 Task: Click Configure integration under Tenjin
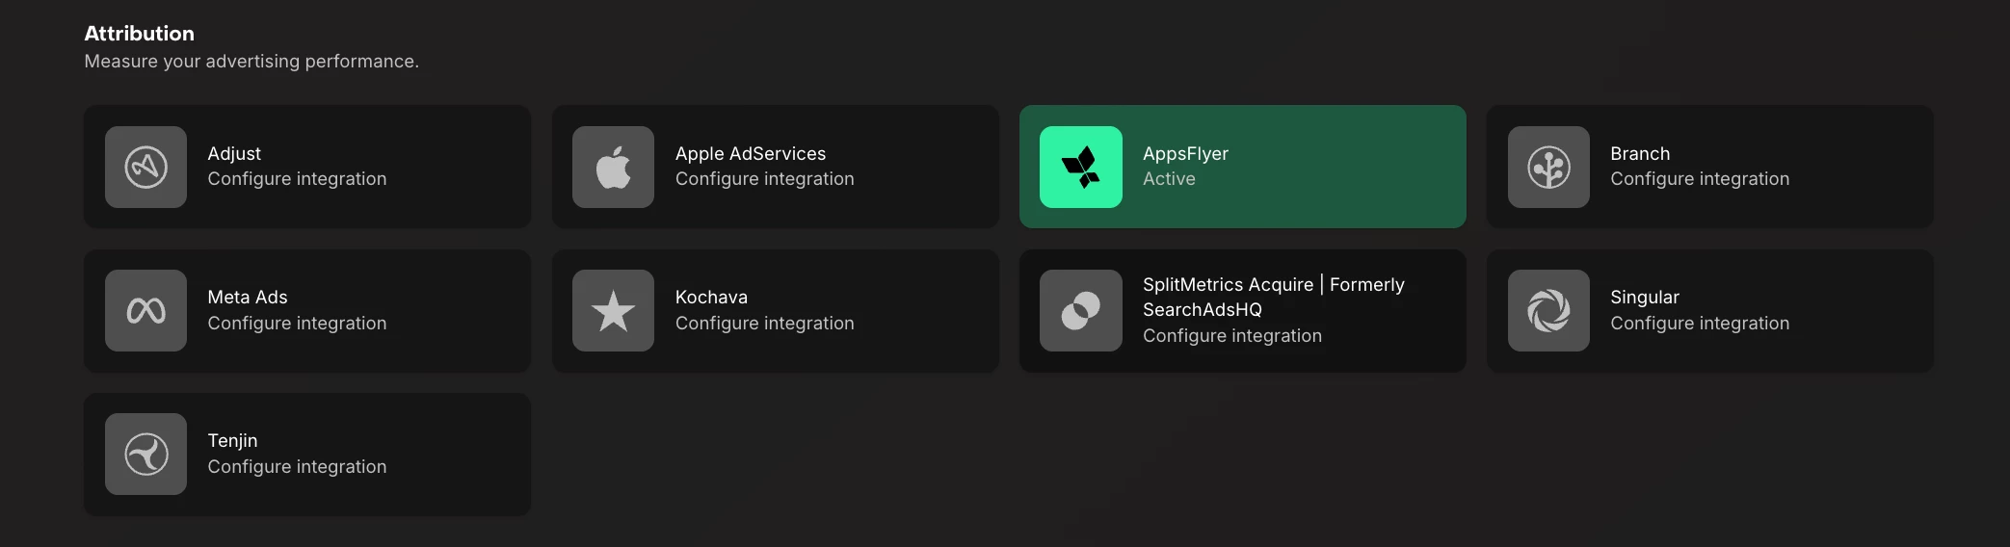tap(297, 467)
